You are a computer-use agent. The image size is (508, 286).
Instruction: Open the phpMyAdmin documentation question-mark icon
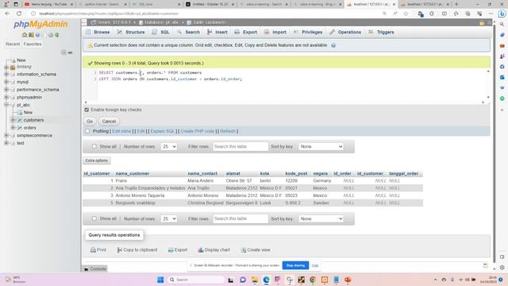click(x=37, y=35)
